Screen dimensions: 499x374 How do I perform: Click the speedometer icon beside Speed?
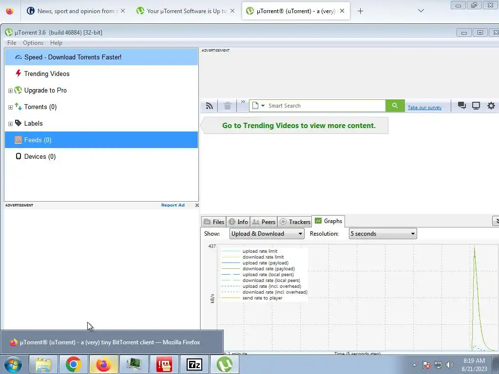pyautogui.click(x=19, y=57)
